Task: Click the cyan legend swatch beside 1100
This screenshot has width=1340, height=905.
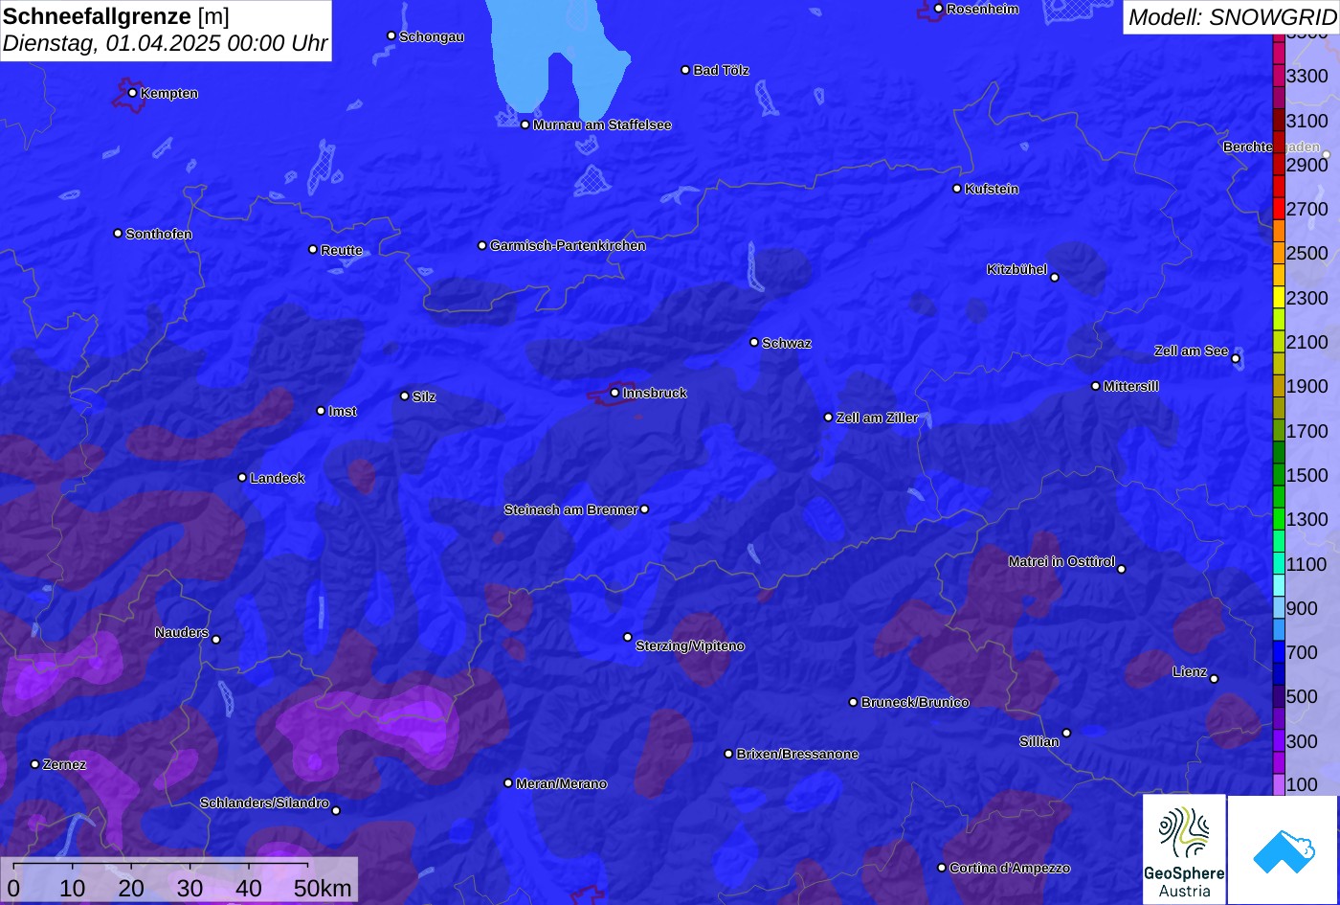Action: tap(1279, 564)
